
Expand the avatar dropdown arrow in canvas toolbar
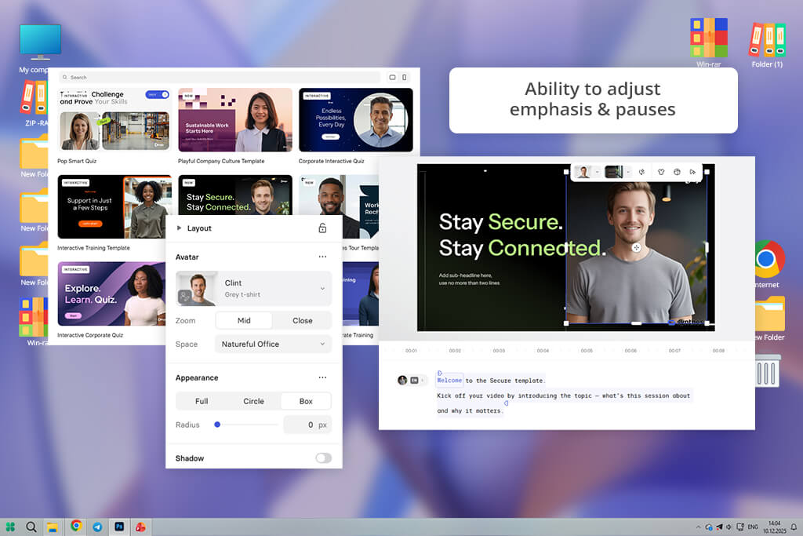(597, 172)
